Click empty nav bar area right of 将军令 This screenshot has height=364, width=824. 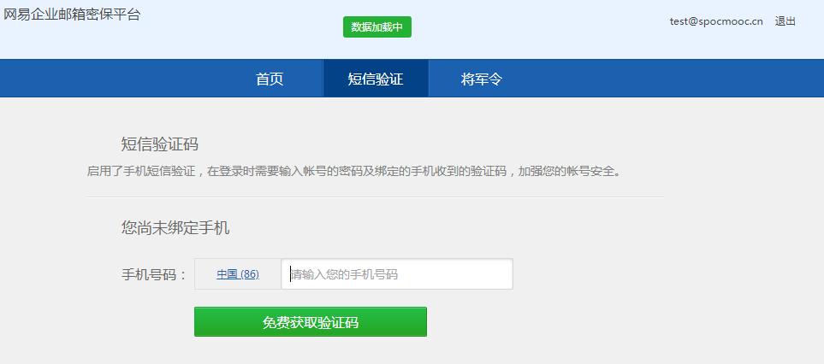pyautogui.click(x=667, y=79)
